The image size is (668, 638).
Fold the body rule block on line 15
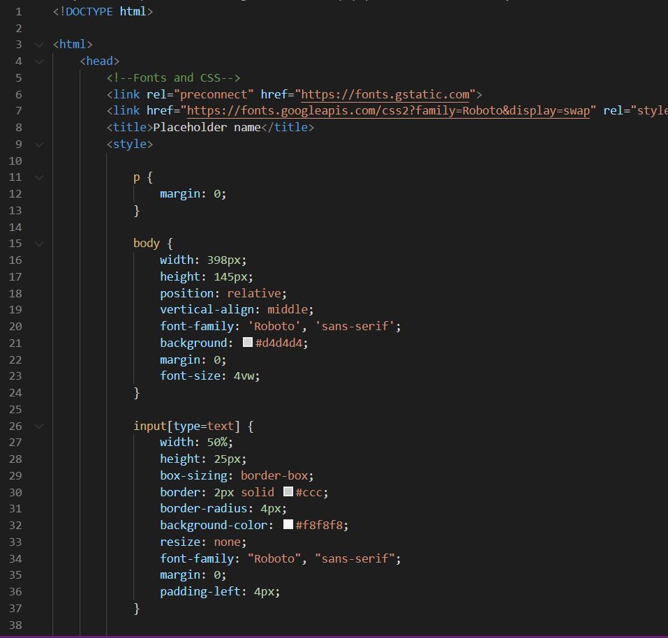point(39,244)
